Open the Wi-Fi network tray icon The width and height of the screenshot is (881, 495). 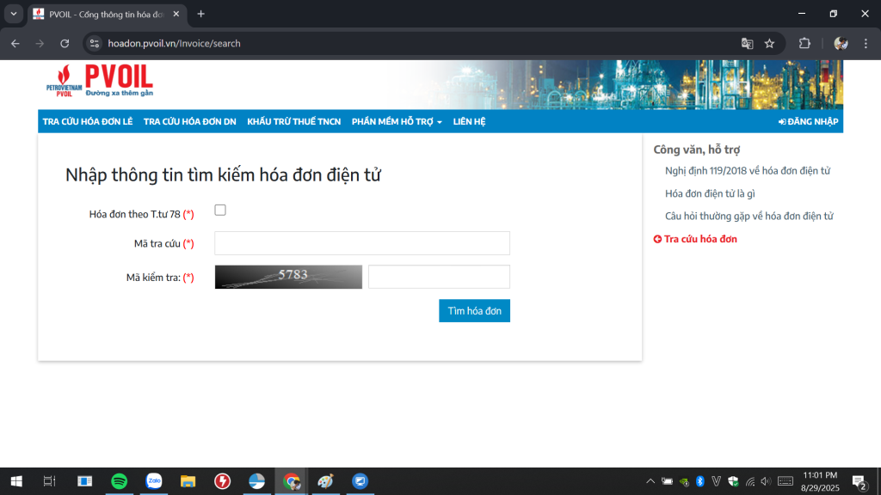point(750,481)
